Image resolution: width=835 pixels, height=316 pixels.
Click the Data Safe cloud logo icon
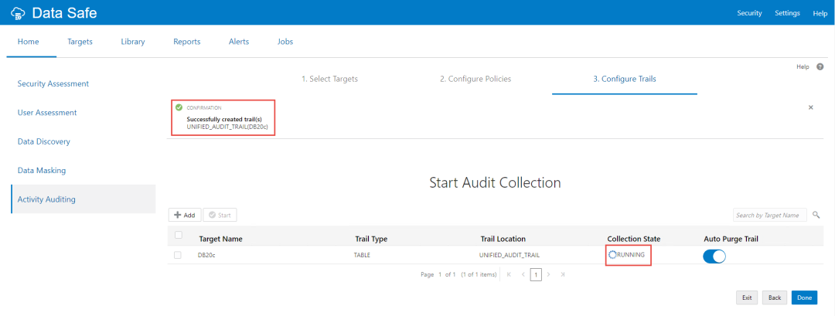click(x=18, y=13)
